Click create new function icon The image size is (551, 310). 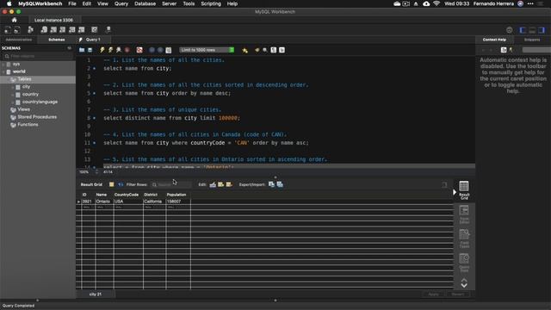pyautogui.click(x=82, y=30)
